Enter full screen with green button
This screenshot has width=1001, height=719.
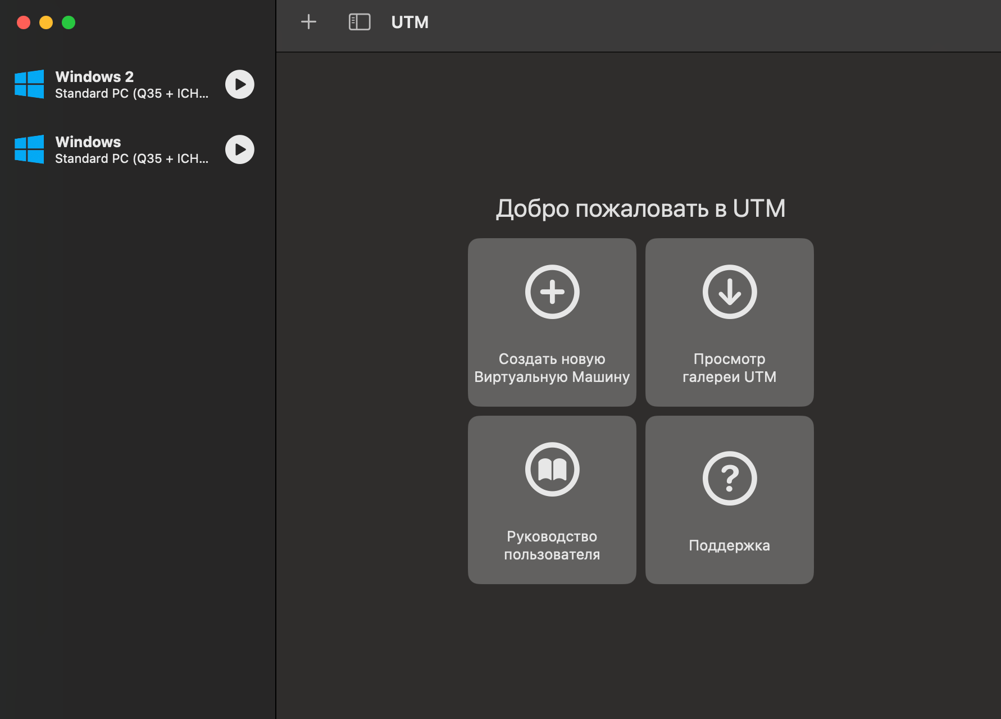[x=69, y=22]
